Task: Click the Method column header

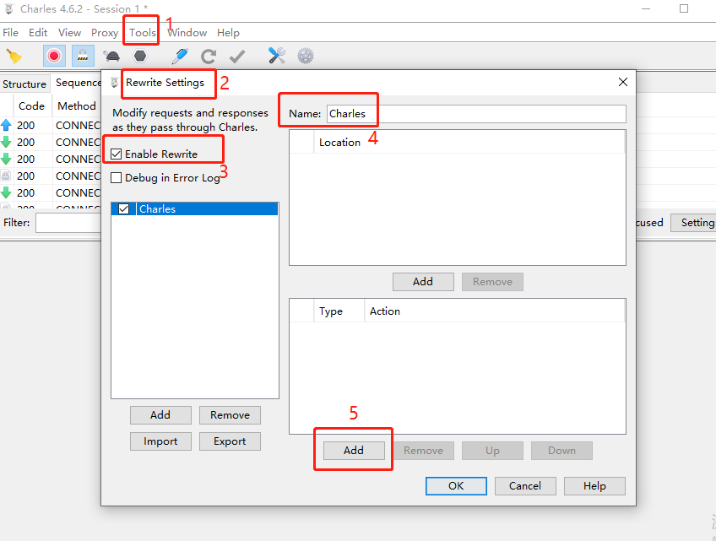Action: click(77, 105)
